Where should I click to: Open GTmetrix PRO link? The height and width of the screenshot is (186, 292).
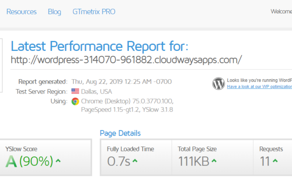pos(94,12)
